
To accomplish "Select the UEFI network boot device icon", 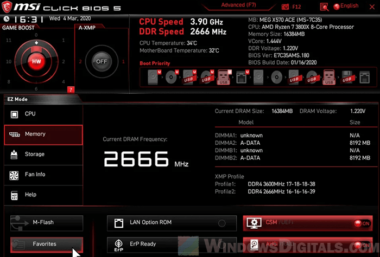I will click(242, 77).
